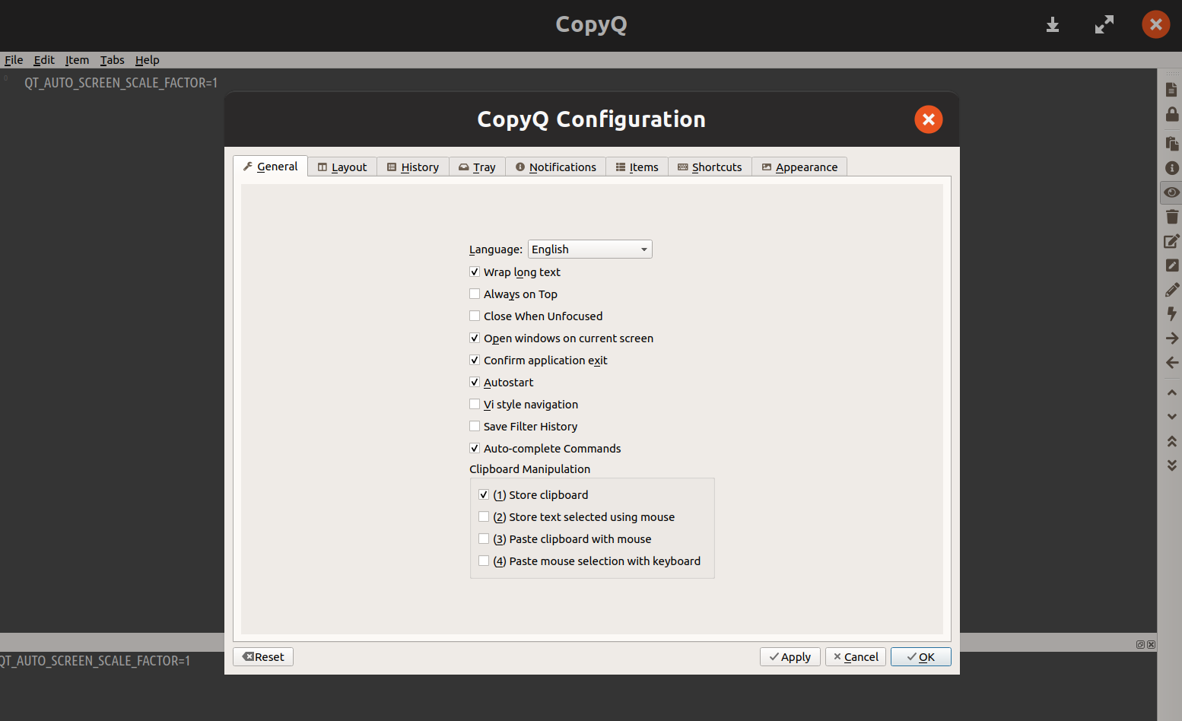This screenshot has height=721, width=1182.
Task: Select the General tab
Action: [x=270, y=167]
